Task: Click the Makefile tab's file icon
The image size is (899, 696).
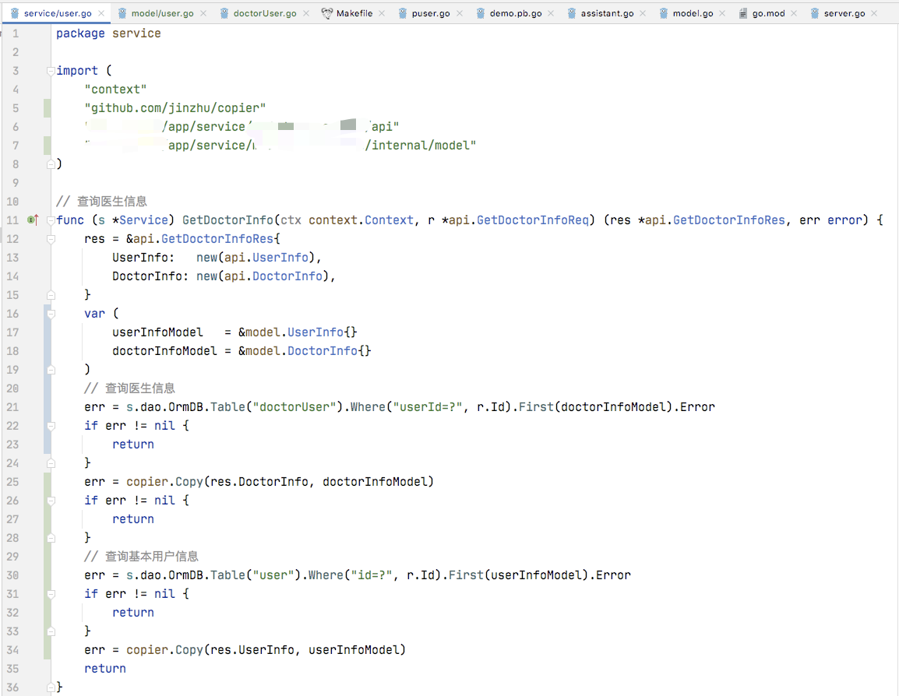Action: click(326, 13)
